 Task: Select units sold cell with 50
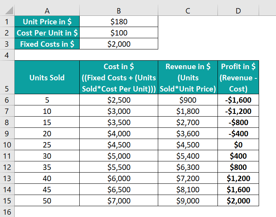click(47, 200)
